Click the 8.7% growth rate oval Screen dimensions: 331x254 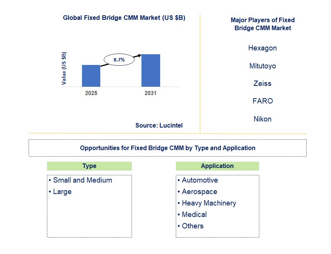[119, 60]
